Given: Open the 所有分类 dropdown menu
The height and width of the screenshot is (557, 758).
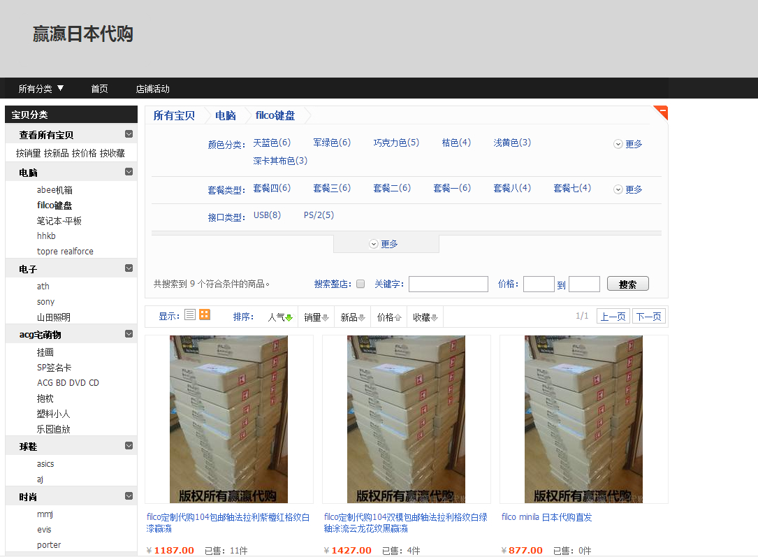Looking at the screenshot, I should [41, 89].
